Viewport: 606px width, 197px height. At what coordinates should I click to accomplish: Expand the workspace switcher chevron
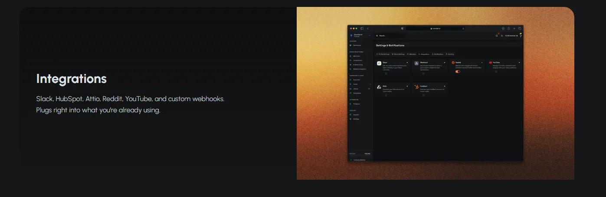click(370, 35)
